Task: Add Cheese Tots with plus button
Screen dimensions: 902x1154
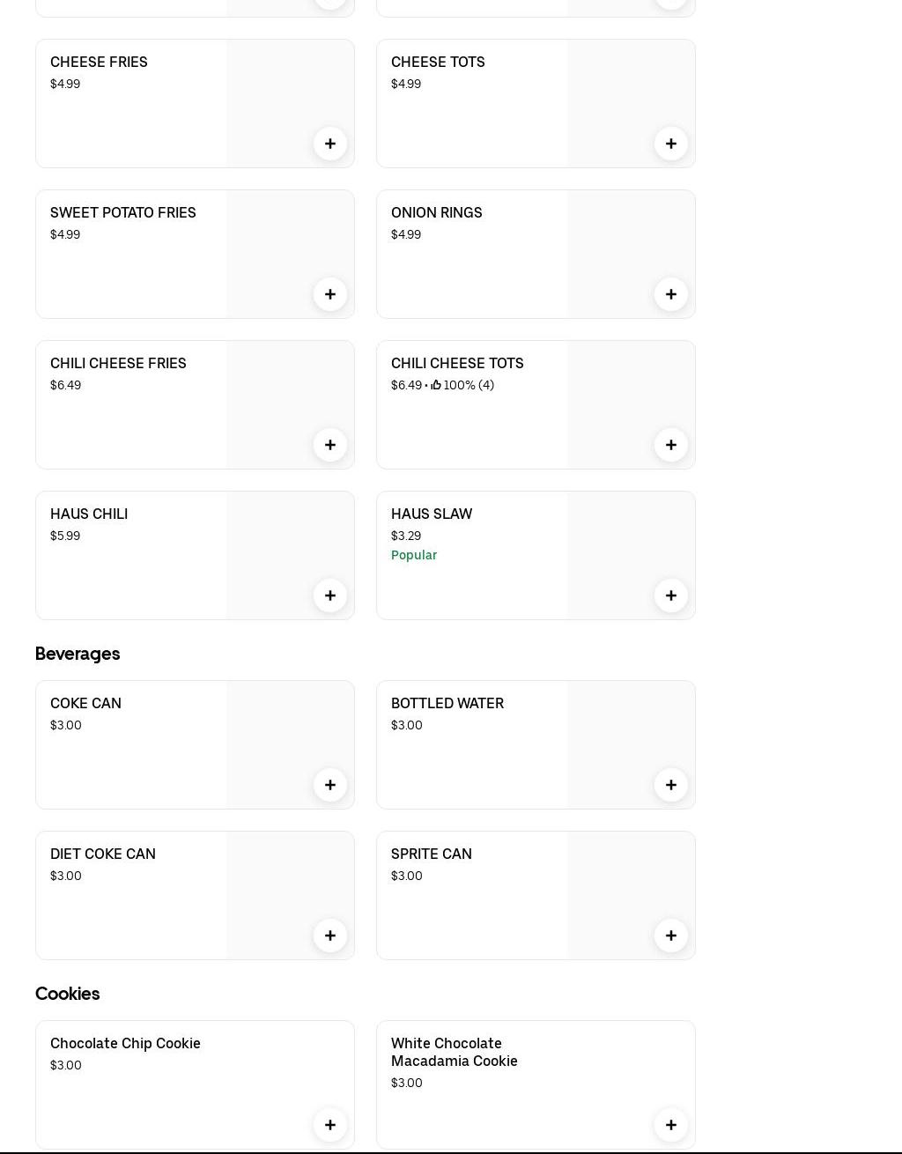Action: 671,144
